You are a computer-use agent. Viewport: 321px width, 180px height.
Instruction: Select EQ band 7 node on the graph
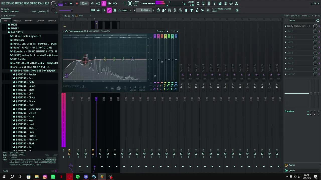[133, 59]
